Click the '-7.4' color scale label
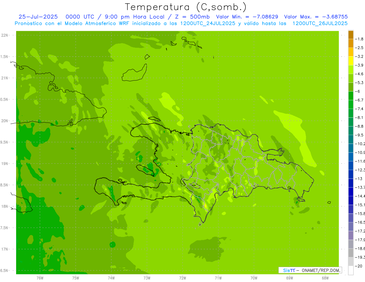This screenshot has width=365, height=282. pyautogui.click(x=359, y=109)
